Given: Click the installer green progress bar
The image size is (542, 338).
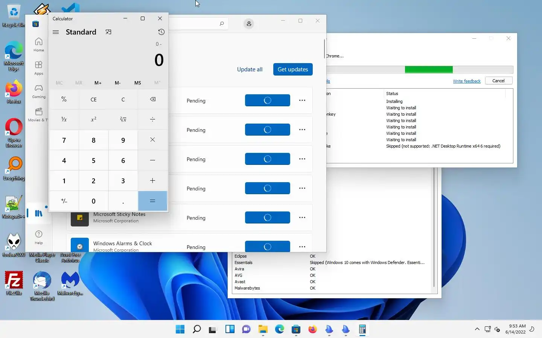Looking at the screenshot, I should (429, 69).
